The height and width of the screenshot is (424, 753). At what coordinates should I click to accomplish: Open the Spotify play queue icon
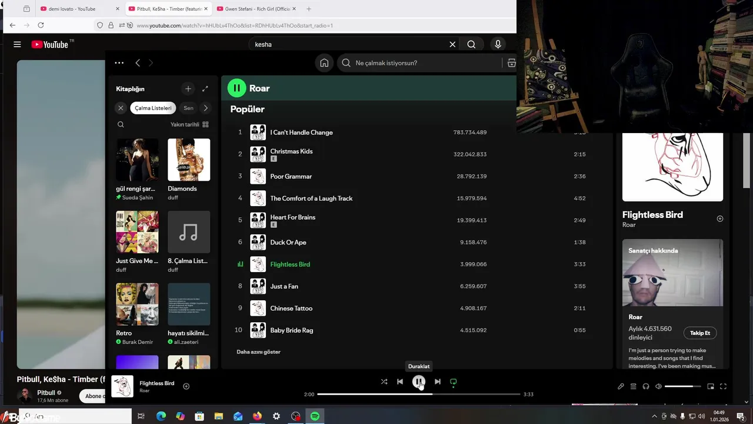click(x=634, y=386)
